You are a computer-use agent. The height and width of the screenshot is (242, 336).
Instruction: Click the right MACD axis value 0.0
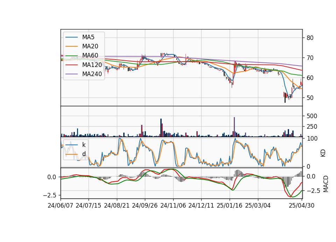[x=311, y=176]
